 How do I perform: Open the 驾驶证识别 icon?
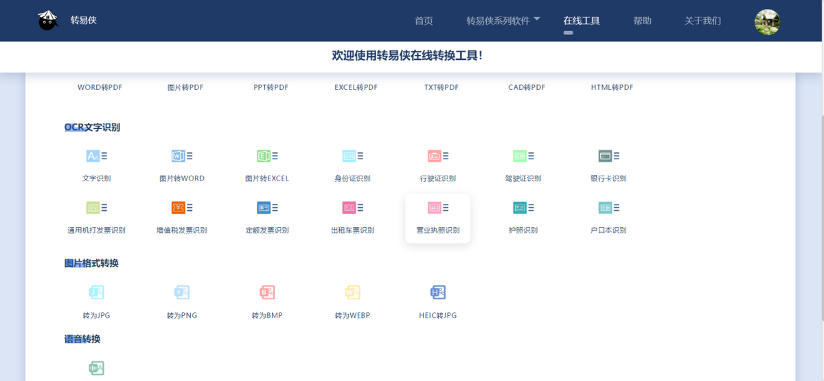(x=523, y=157)
